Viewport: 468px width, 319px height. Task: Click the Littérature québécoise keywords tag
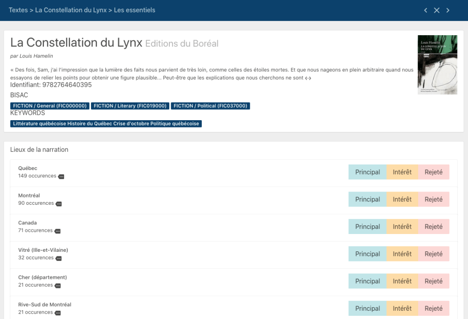tap(106, 124)
